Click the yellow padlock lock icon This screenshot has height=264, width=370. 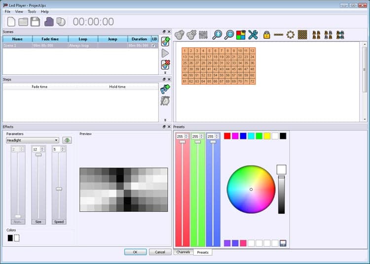tap(266, 34)
